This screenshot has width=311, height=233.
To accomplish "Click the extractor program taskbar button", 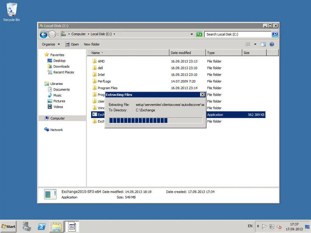I will coord(72,226).
